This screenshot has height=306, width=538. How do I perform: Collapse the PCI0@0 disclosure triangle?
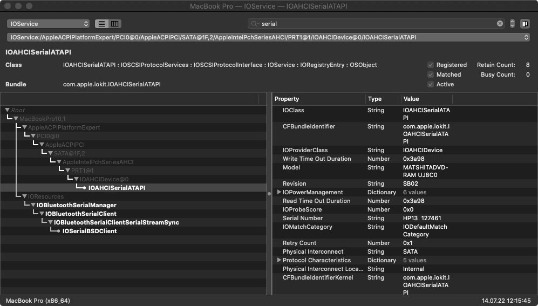click(33, 136)
